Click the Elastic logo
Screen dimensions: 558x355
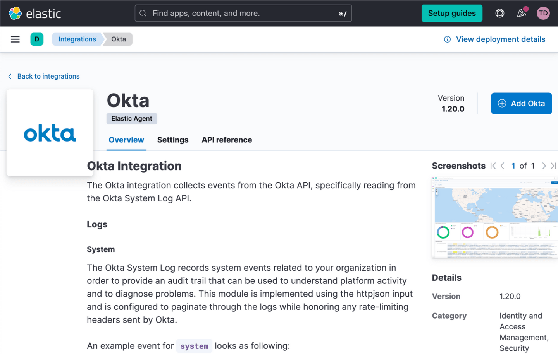coord(35,13)
